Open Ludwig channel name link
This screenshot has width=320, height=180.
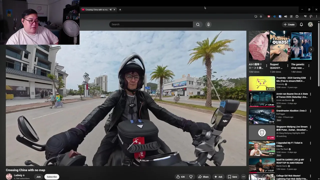pos(18,175)
